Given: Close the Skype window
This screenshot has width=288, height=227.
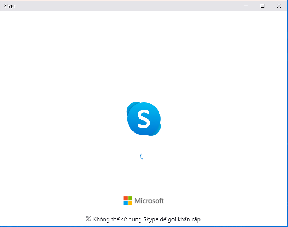Looking at the screenshot, I should (279, 6).
